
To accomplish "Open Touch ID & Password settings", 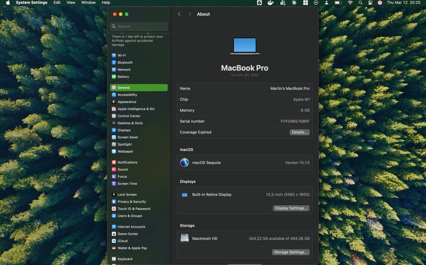I will click(x=134, y=209).
